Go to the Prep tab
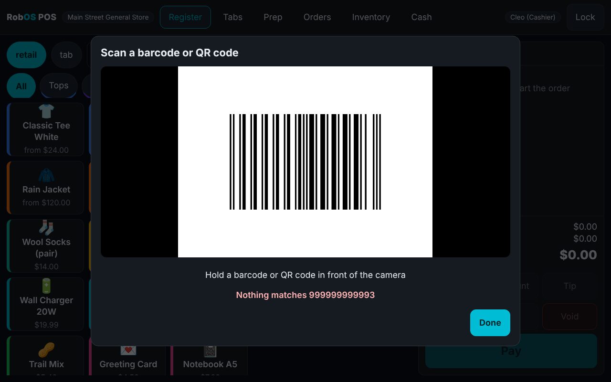 tap(273, 17)
